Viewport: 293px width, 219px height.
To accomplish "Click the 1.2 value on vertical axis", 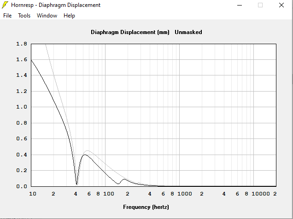I will (x=22, y=91).
